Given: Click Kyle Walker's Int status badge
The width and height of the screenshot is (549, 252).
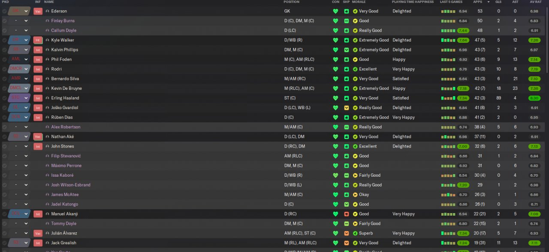Looking at the screenshot, I should tap(38, 40).
